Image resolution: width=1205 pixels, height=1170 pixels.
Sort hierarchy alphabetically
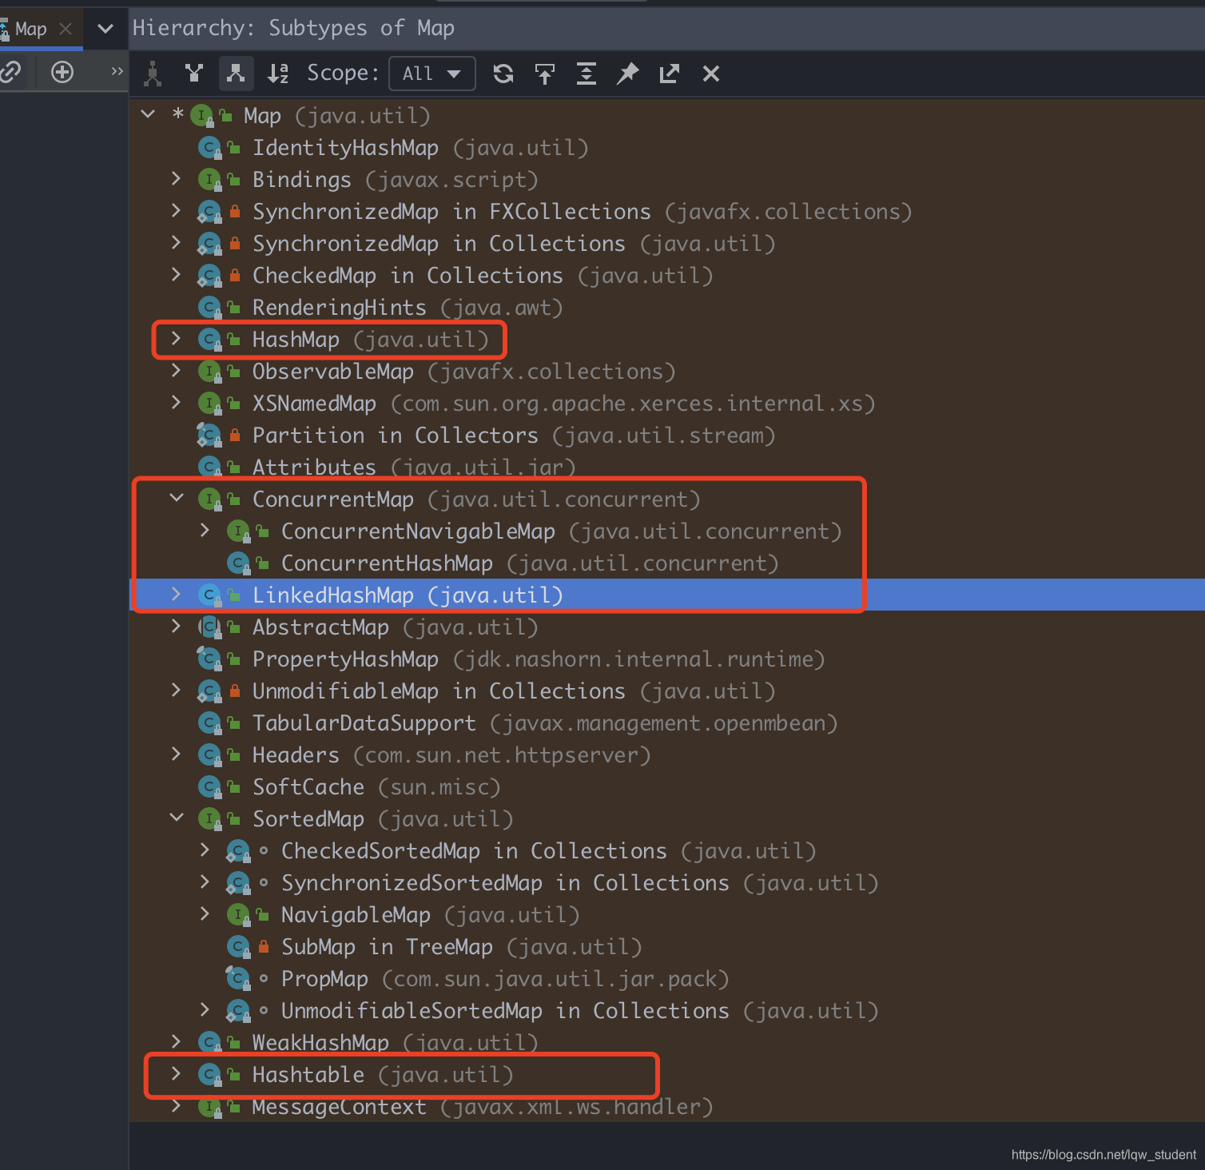(277, 74)
